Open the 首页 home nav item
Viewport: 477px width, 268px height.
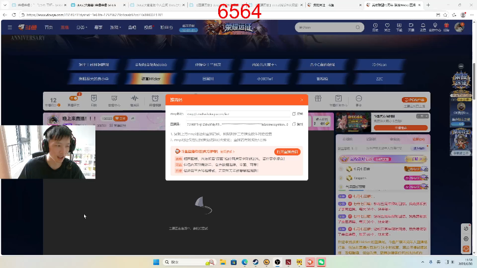48,27
